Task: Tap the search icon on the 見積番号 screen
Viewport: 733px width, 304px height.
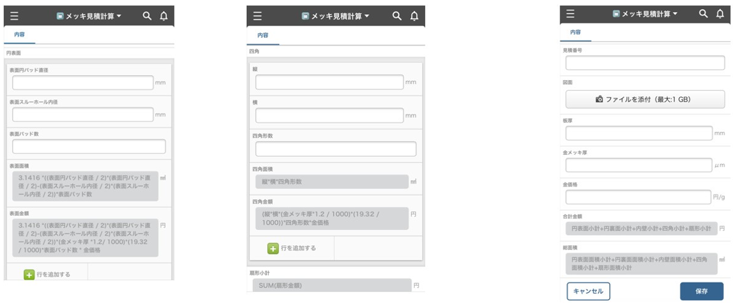Action: [x=704, y=13]
